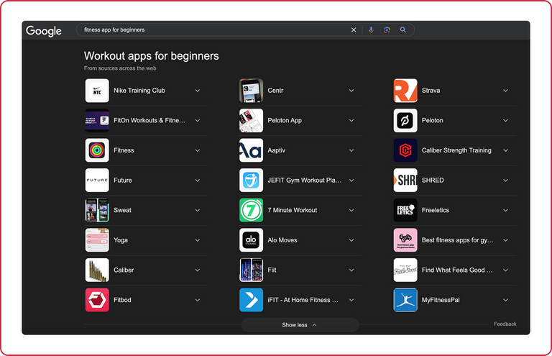Expand the Nike Training Club entry chevron

coord(198,91)
